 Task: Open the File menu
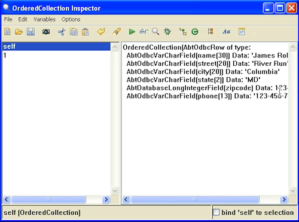pos(8,19)
